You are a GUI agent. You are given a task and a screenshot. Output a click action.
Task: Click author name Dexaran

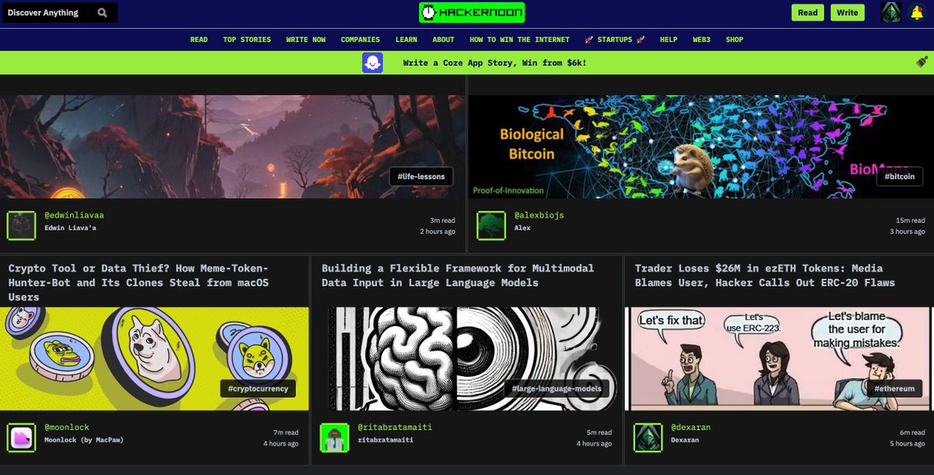click(x=686, y=440)
